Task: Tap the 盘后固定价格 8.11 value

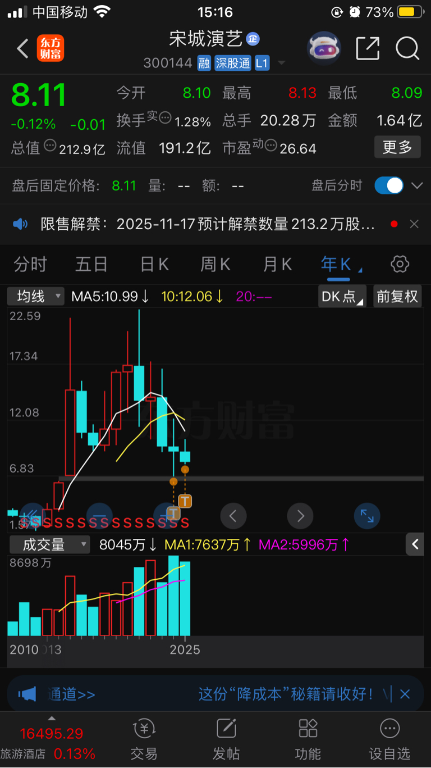Action: (x=124, y=185)
